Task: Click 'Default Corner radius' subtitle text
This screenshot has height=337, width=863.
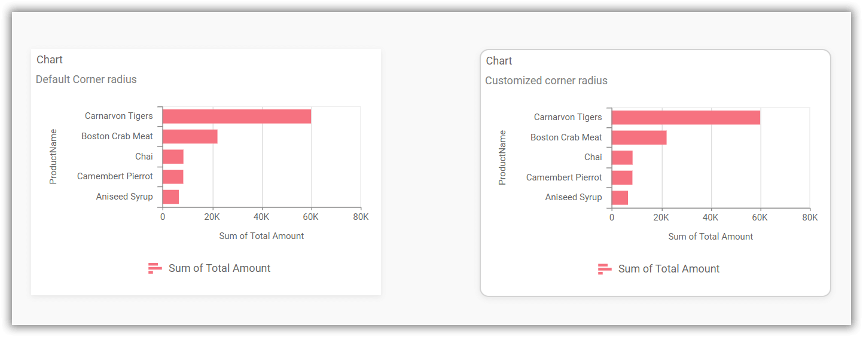Action: coord(86,79)
